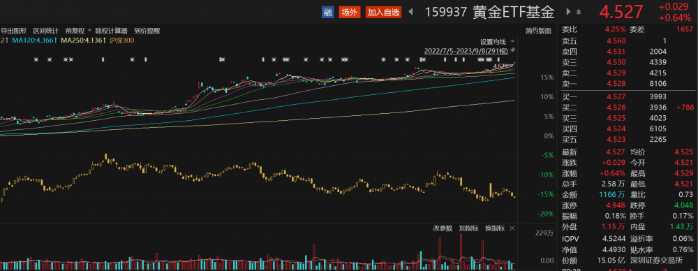Go to next security with right arrow
This screenshot has height=271, width=698.
pos(568,12)
